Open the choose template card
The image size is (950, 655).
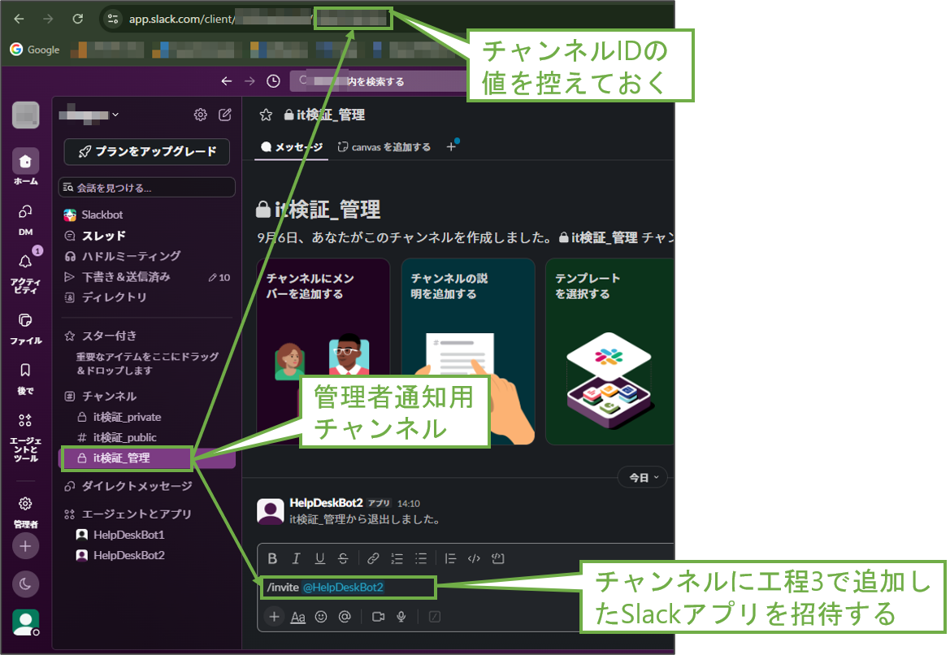point(609,351)
